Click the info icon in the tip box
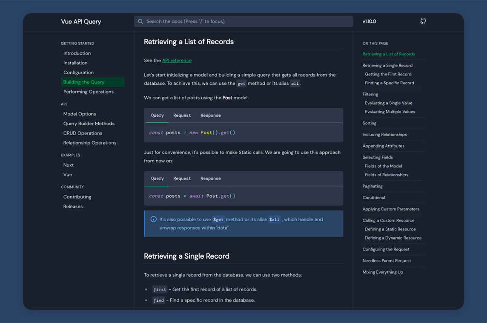This screenshot has height=323, width=487. coord(153,219)
